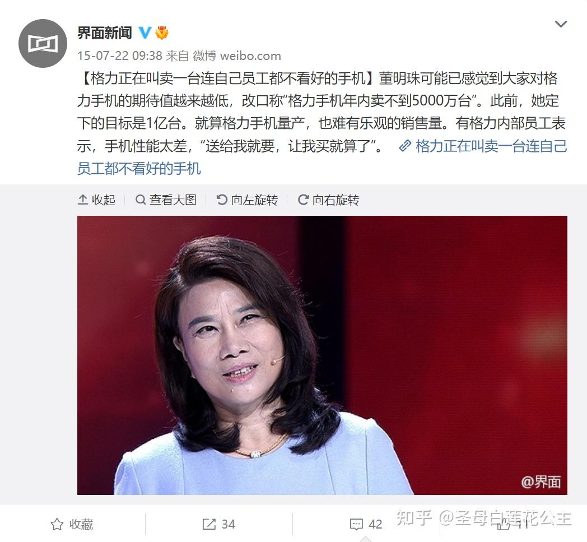Viewport: 587px width, 542px height.
Task: Click the posted photo thumbnail
Action: tap(322, 355)
